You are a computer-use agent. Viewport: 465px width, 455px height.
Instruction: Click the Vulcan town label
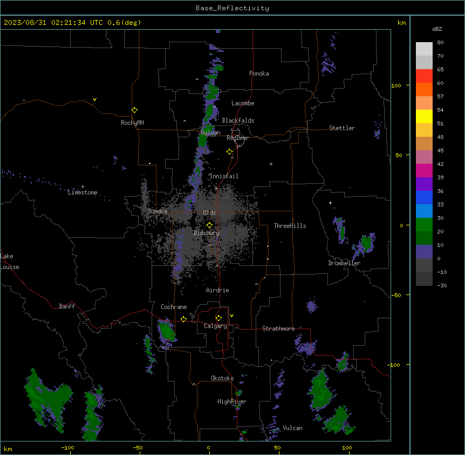[x=293, y=428]
